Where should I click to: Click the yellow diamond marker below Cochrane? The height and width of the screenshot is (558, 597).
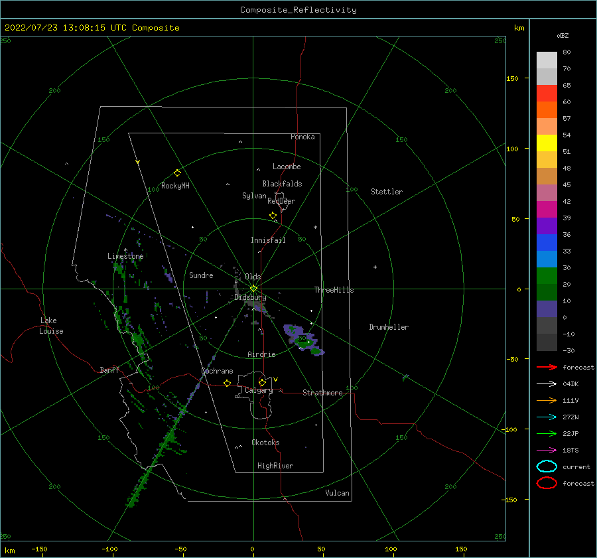coord(227,384)
